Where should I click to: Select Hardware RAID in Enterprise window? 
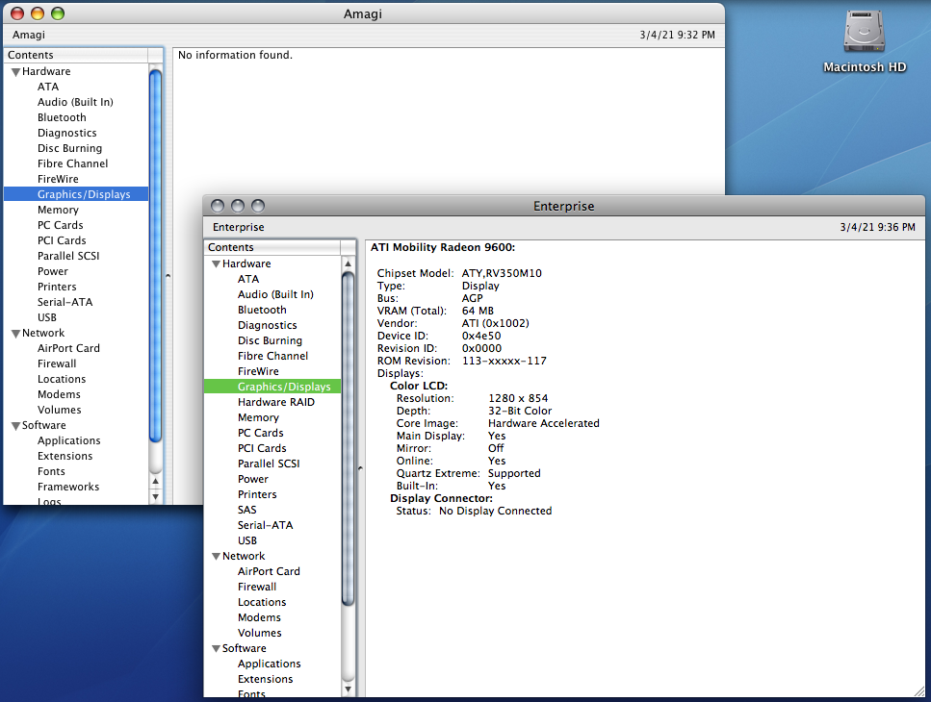coord(276,403)
